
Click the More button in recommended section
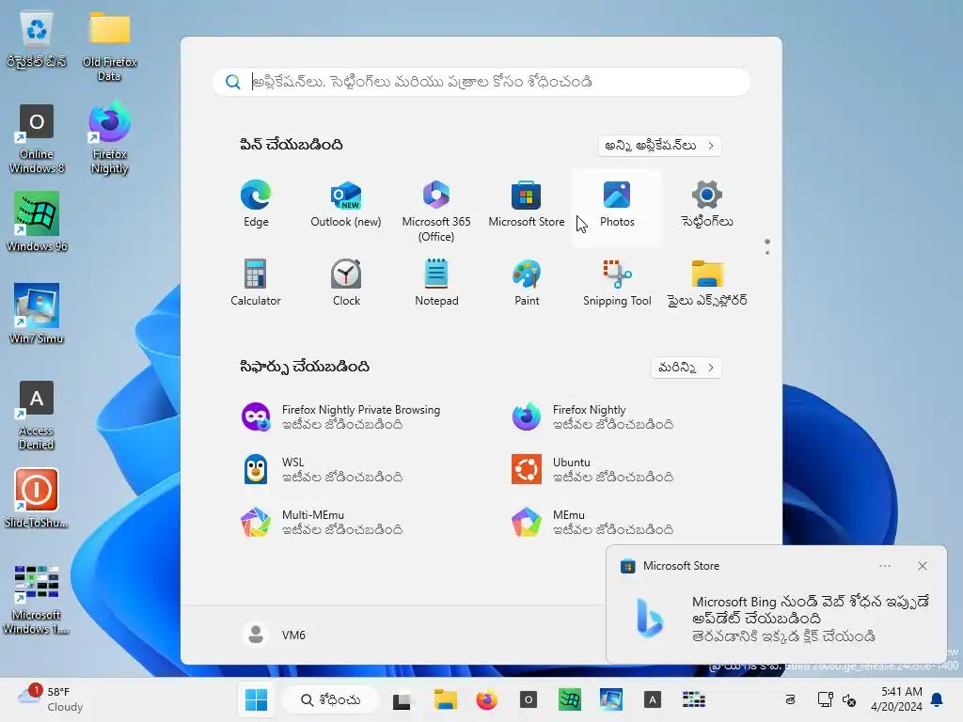[686, 368]
